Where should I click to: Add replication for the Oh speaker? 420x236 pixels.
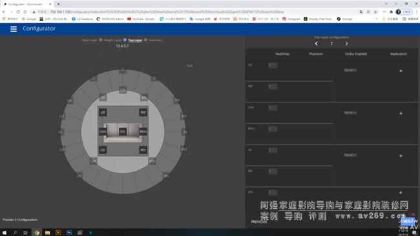[x=401, y=192]
